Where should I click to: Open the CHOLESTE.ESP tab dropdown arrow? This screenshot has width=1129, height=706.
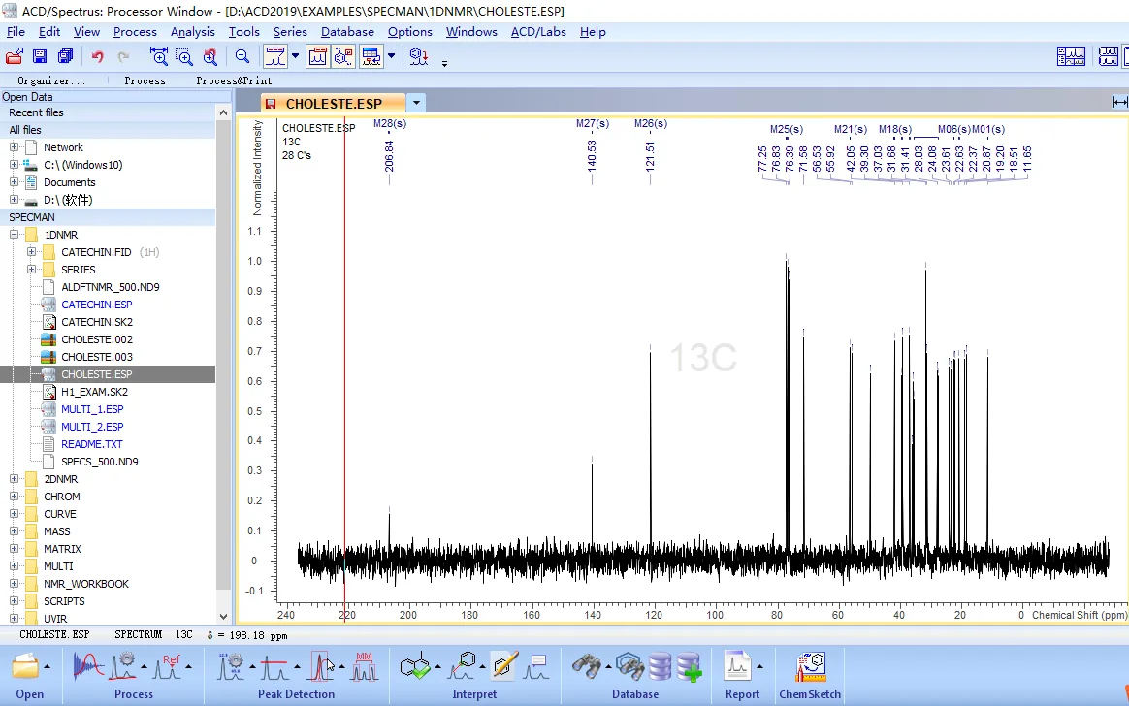pos(416,103)
